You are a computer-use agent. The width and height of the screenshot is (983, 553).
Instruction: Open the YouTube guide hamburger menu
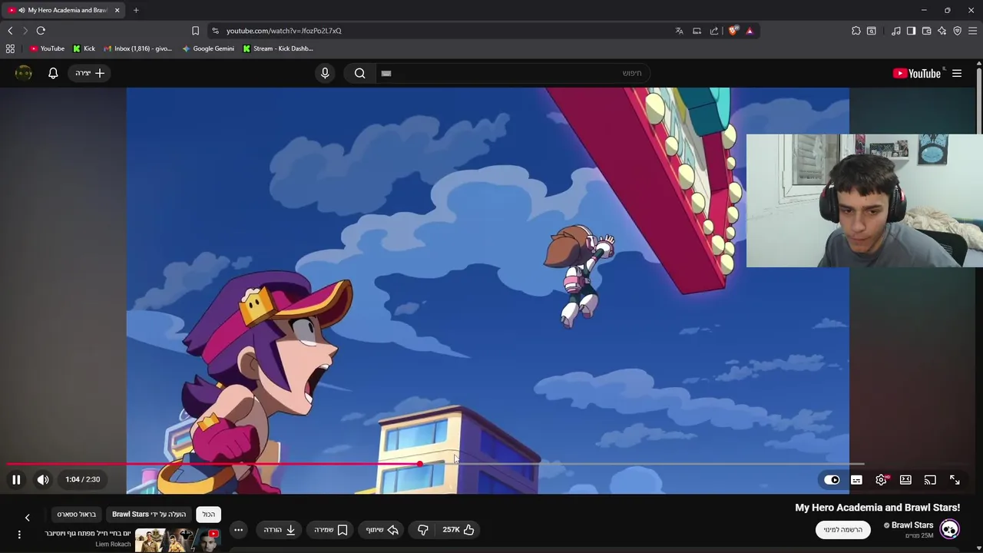click(x=957, y=73)
